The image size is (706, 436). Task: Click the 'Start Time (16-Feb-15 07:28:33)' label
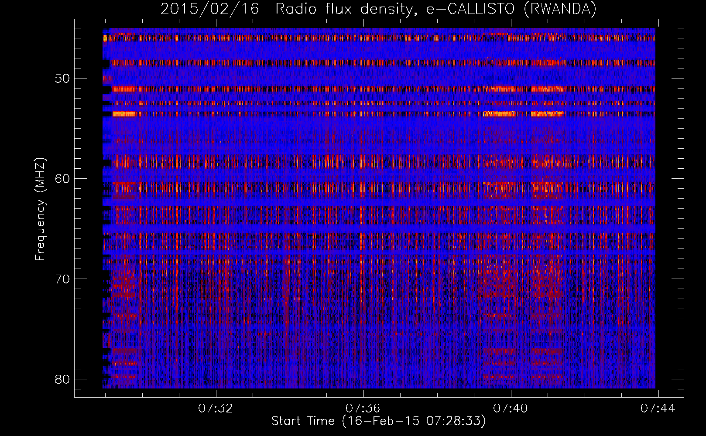click(x=378, y=421)
